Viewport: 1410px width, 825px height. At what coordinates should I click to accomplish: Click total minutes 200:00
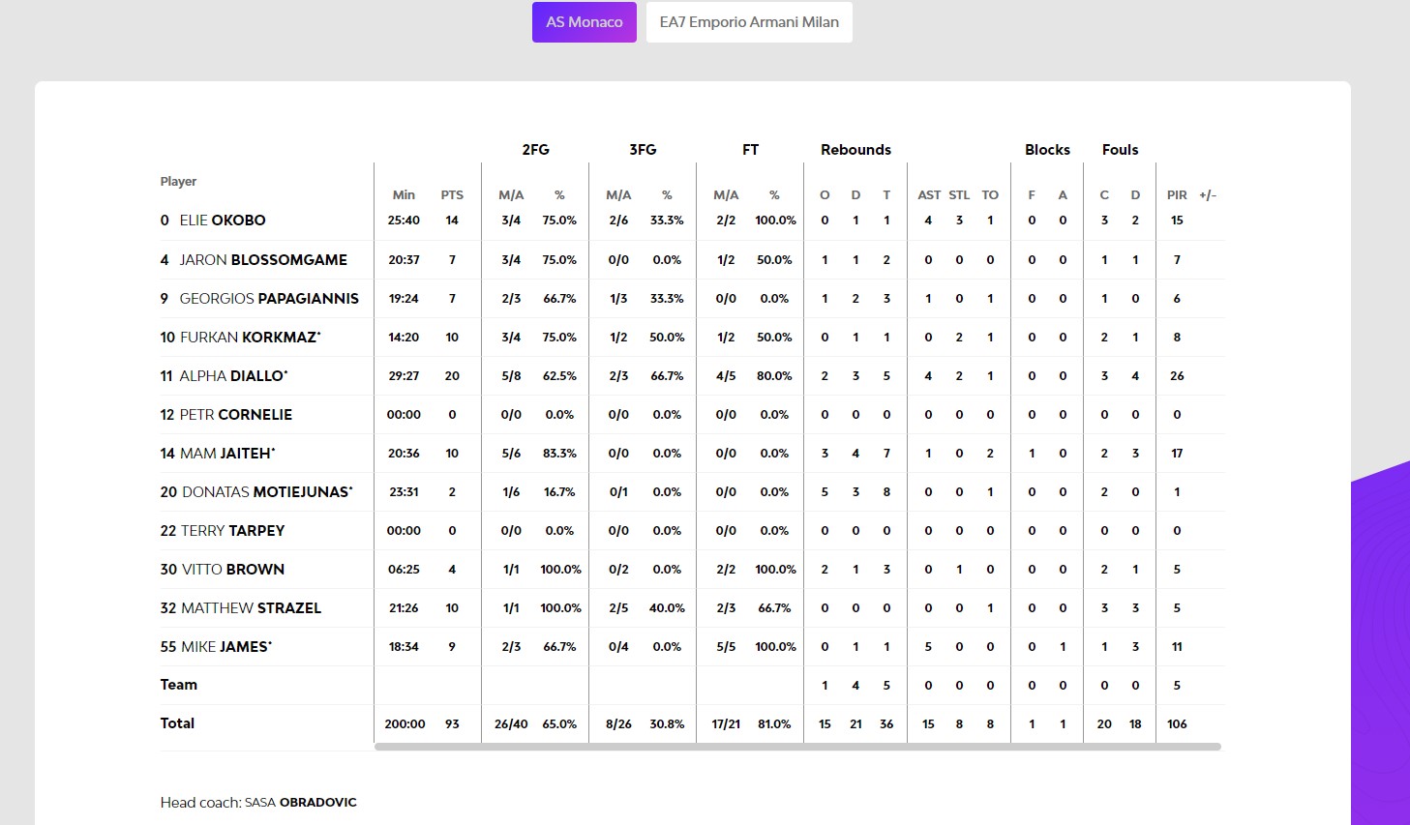[405, 723]
